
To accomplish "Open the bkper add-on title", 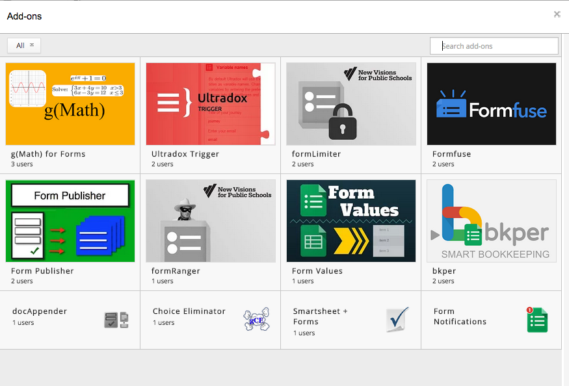I will tap(444, 271).
